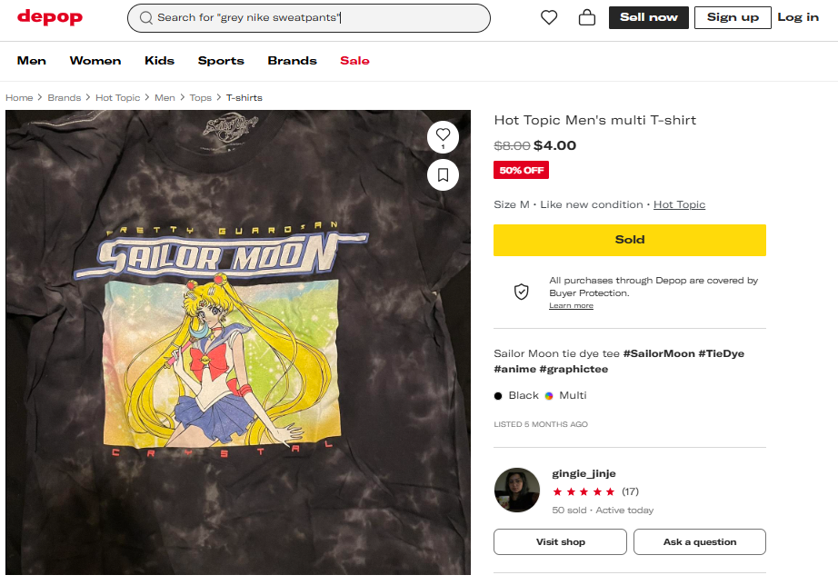Image resolution: width=838 pixels, height=585 pixels.
Task: Expand the Kids navigation menu
Action: pyautogui.click(x=159, y=61)
